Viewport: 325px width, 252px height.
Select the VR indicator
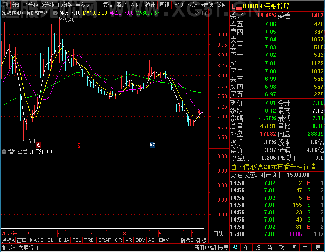point(129,240)
